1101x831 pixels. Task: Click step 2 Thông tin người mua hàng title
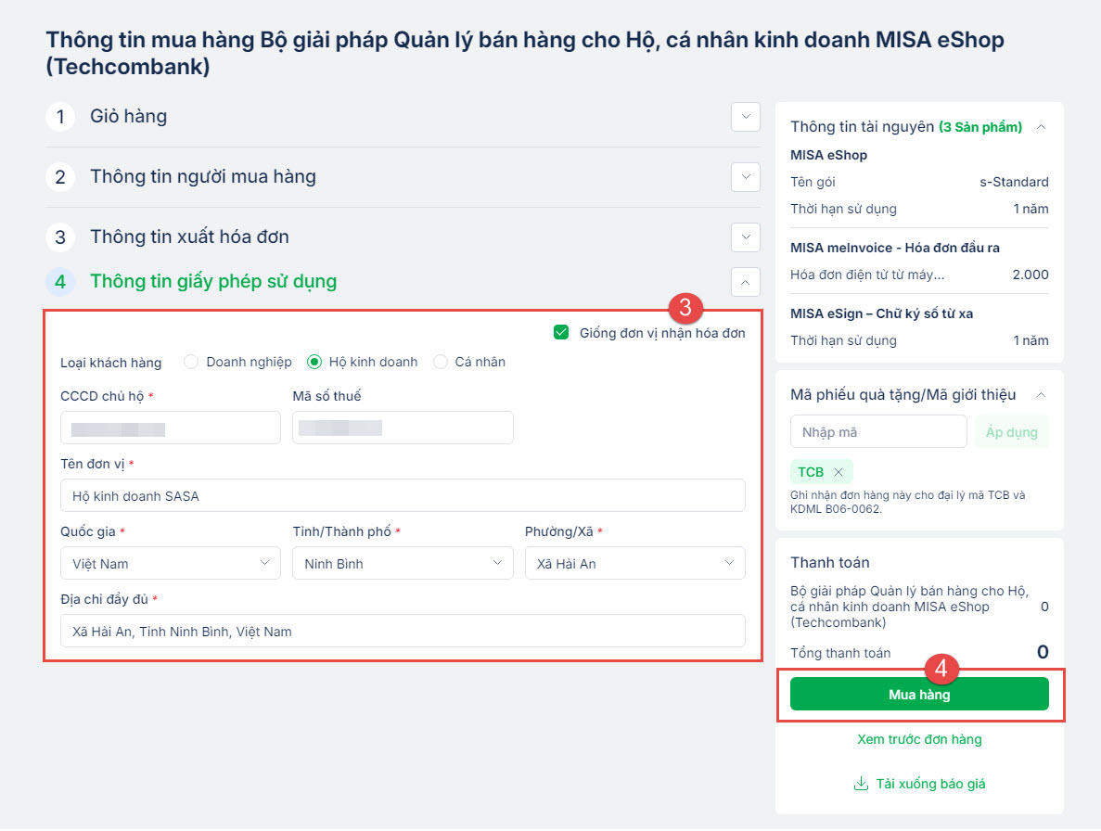203,177
